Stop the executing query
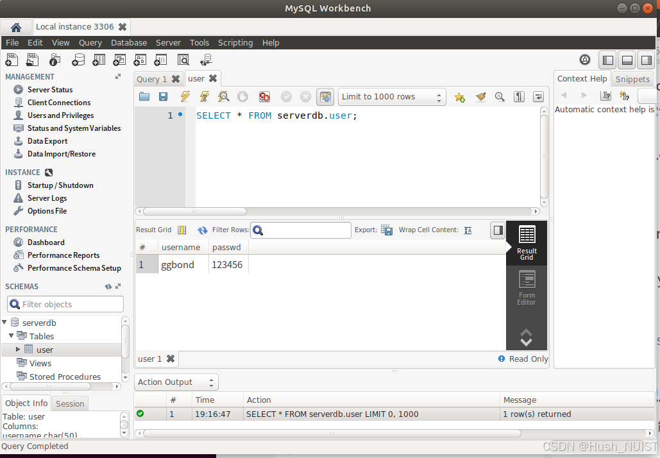The image size is (660, 458). 243,97
